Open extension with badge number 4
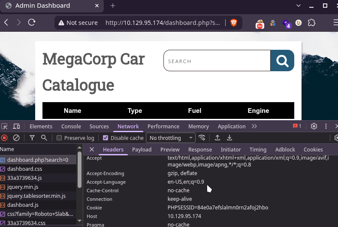The height and width of the screenshot is (227, 338). 287,24
